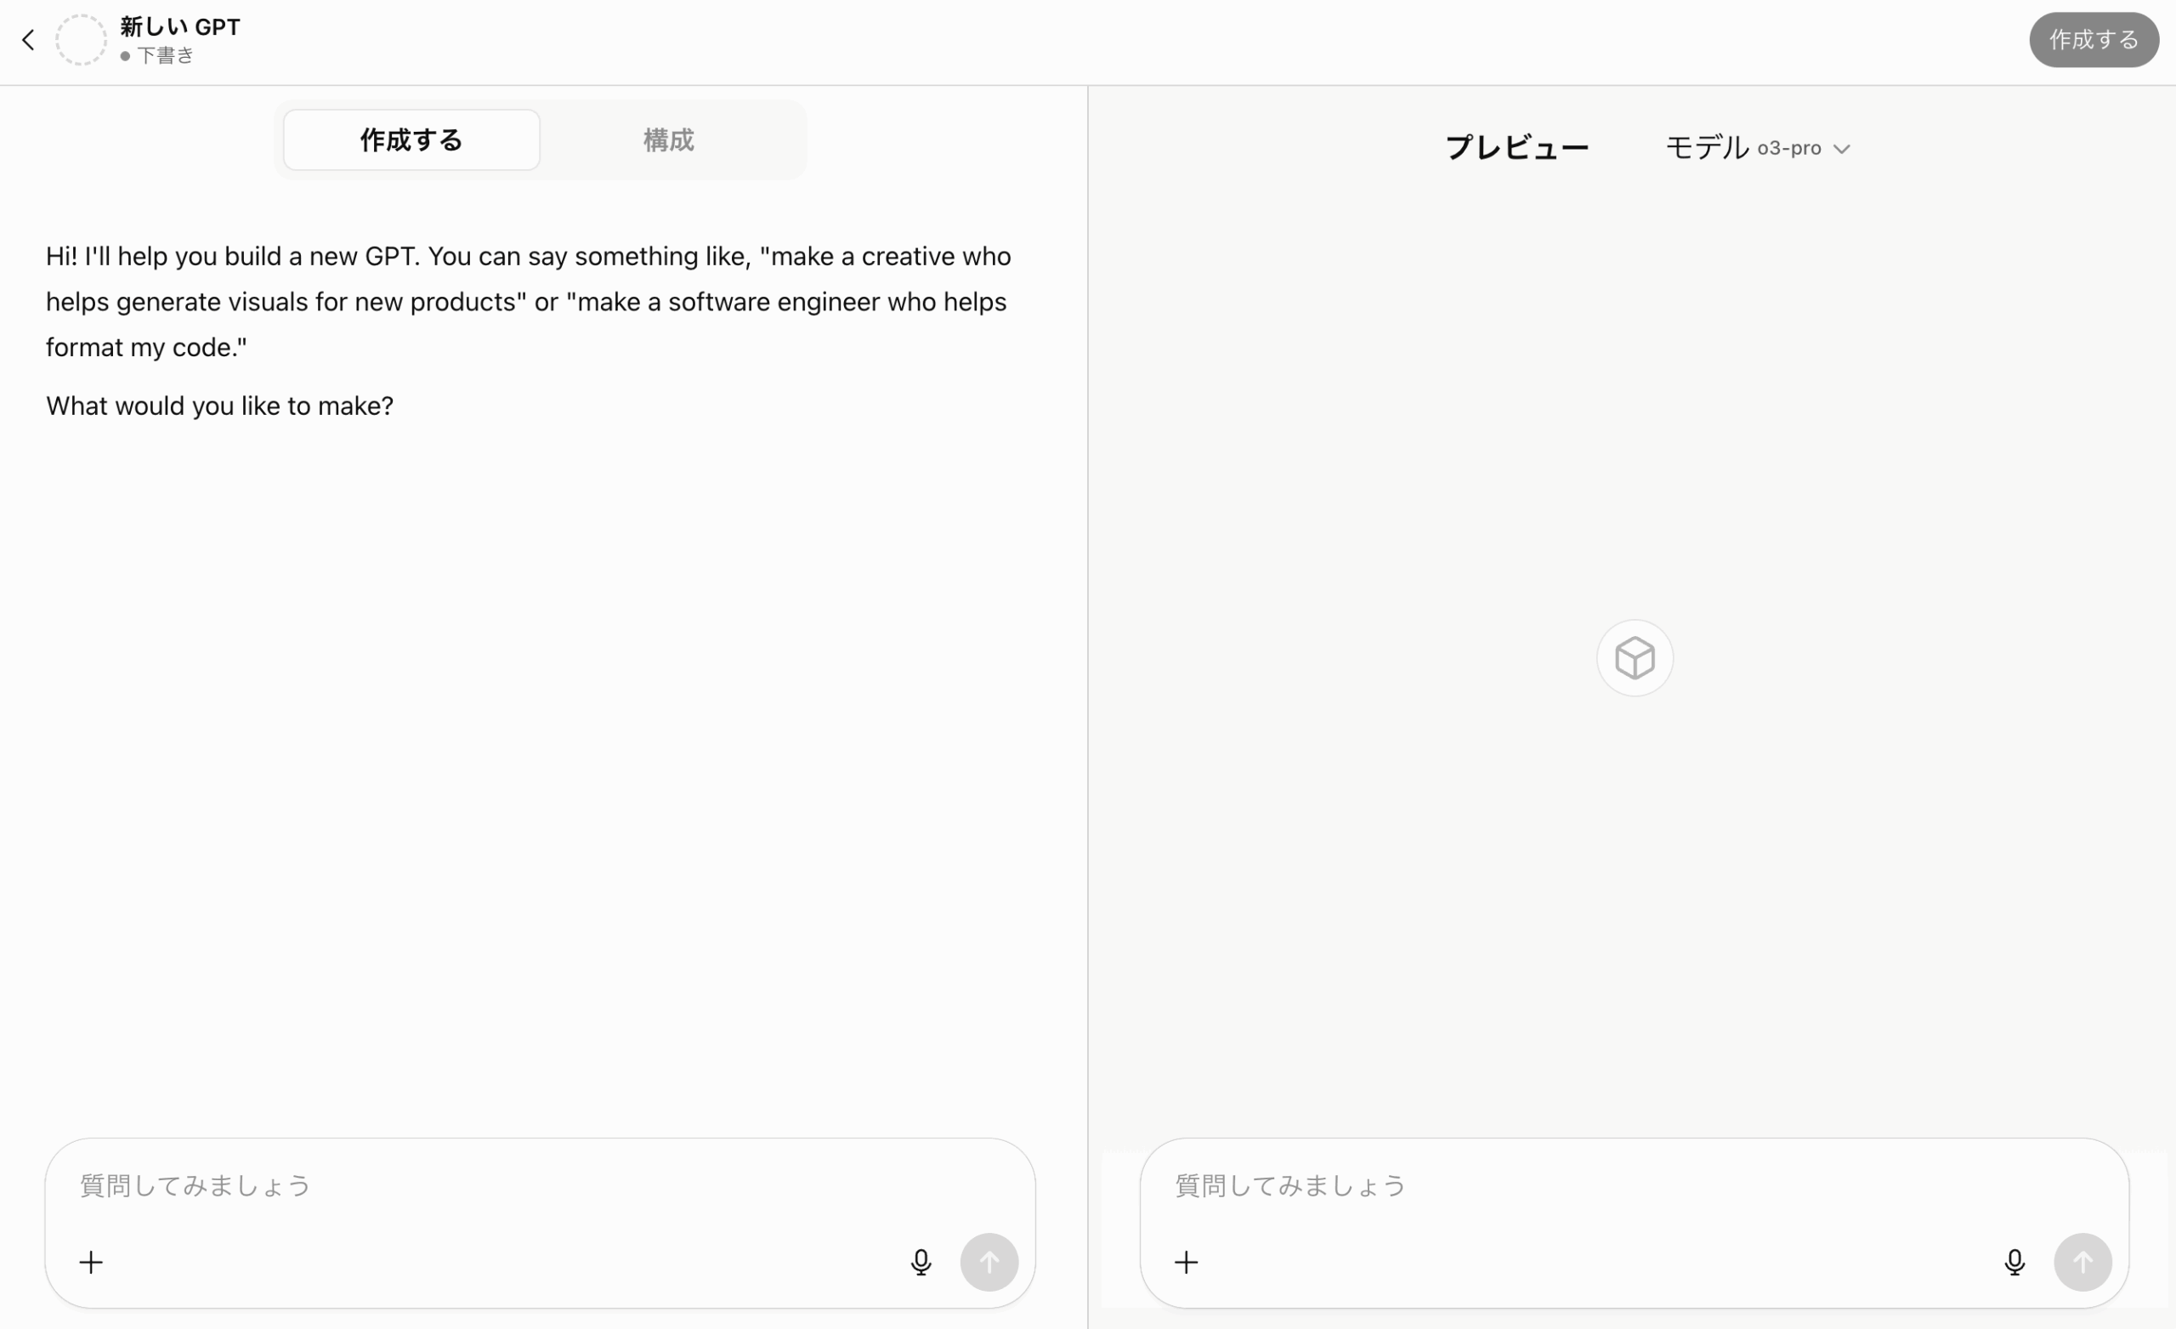
Task: Open attachments plus icon in left chat box
Action: click(x=91, y=1262)
